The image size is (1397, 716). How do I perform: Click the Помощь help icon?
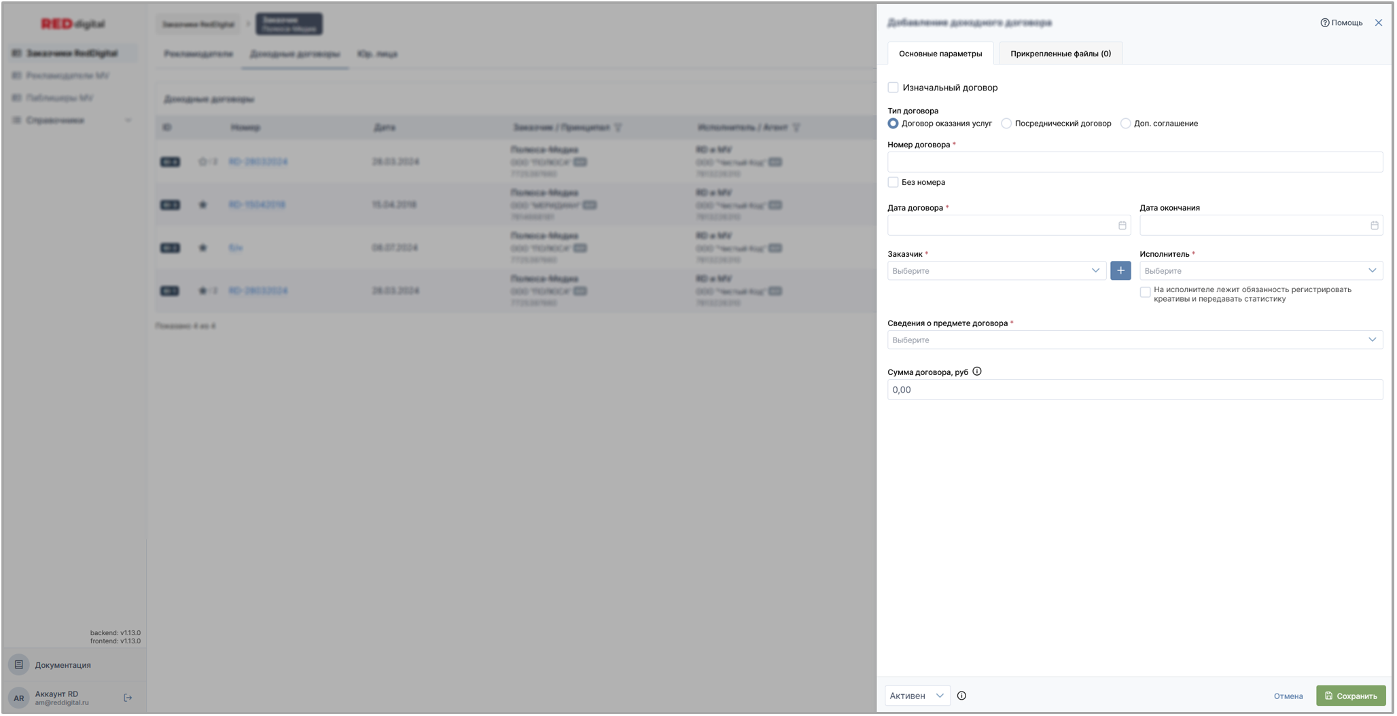coord(1324,23)
